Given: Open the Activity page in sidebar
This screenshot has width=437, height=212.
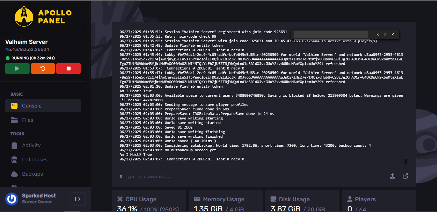Looking at the screenshot, I should pyautogui.click(x=43, y=145).
